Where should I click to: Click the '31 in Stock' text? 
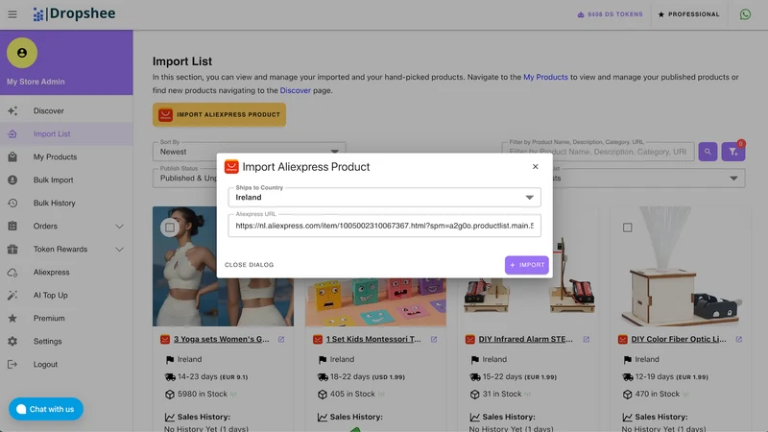(x=502, y=394)
